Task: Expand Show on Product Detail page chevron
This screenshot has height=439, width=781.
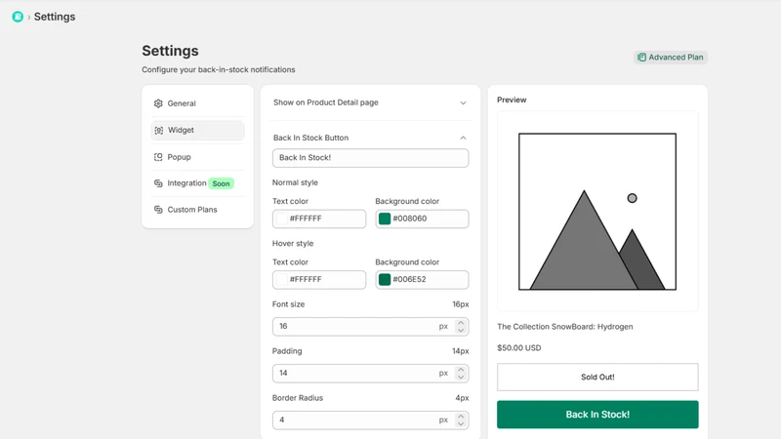Action: click(x=463, y=103)
